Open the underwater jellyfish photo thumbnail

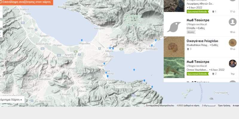click(x=174, y=68)
